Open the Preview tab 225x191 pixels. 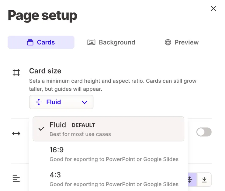pos(182,42)
